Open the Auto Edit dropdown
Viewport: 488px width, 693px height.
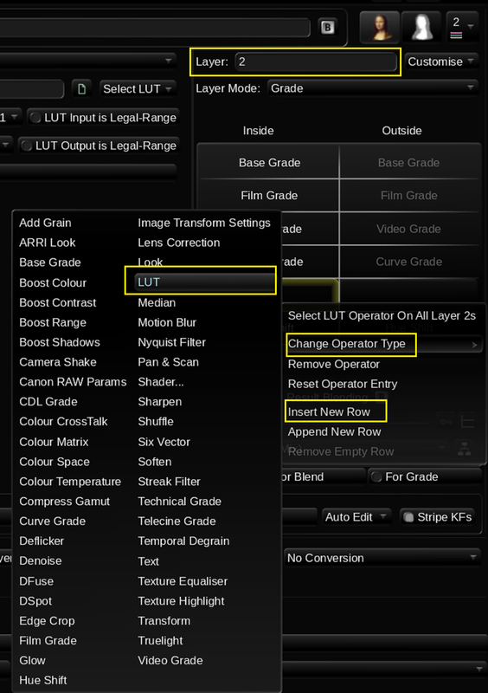(356, 517)
